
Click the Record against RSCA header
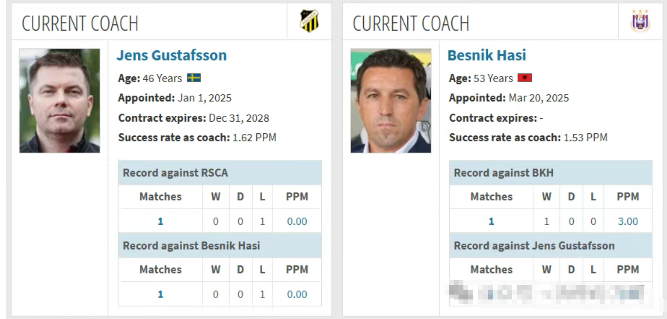pos(175,173)
